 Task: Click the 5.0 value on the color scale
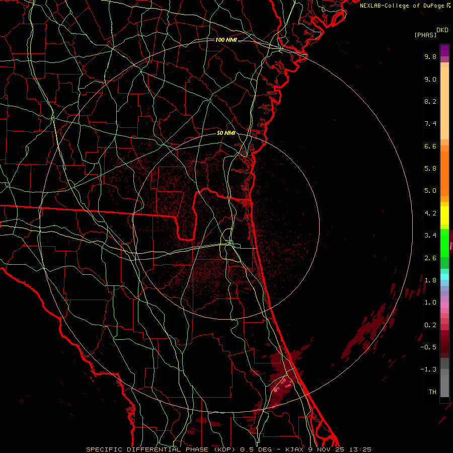pos(430,191)
